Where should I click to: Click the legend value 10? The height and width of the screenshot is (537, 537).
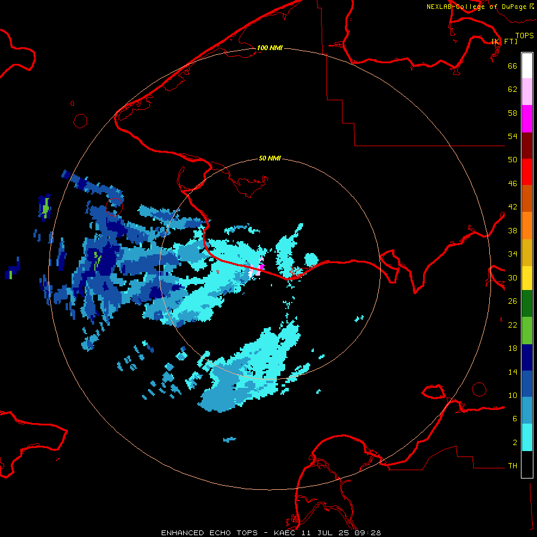click(x=513, y=395)
